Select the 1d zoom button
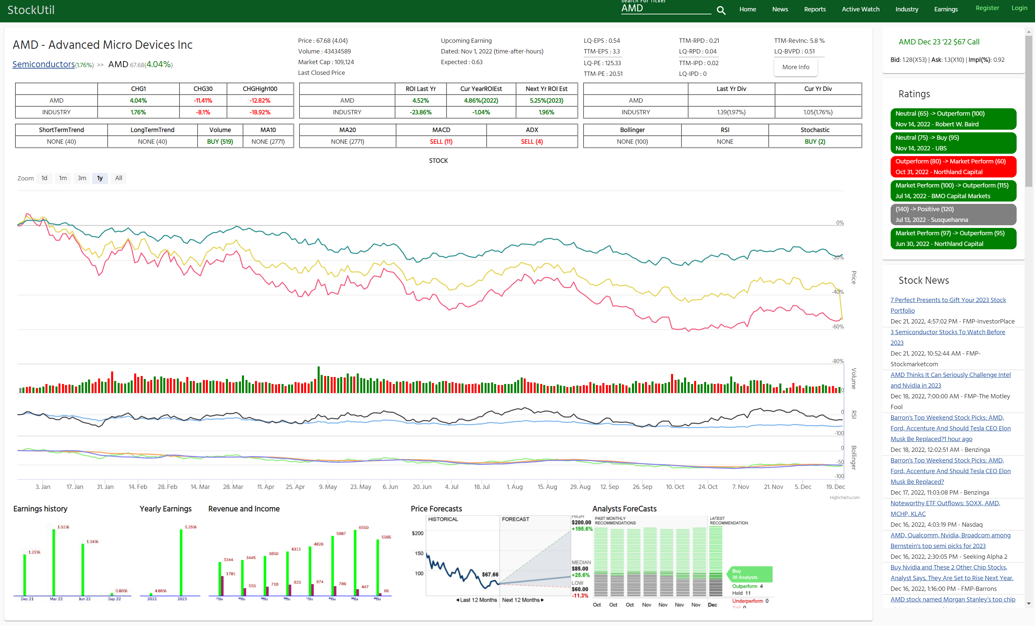The width and height of the screenshot is (1035, 644). (x=44, y=178)
